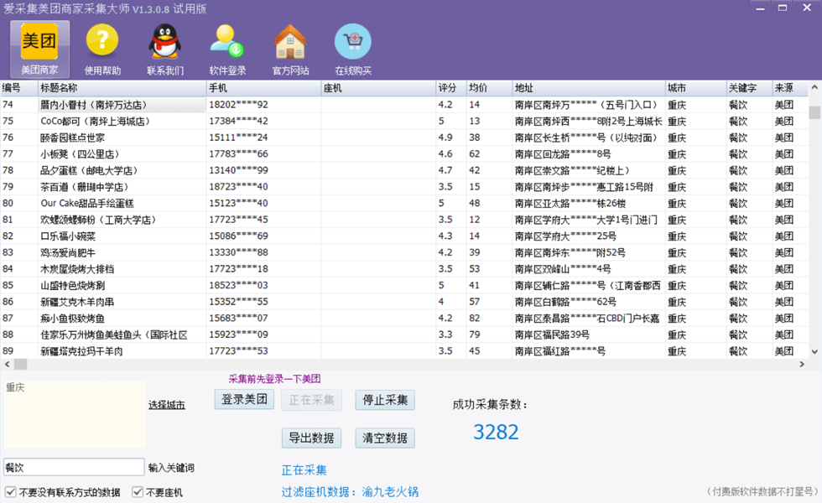Select the row 品夕蛋糕（邮电大学店）
The image size is (822, 503).
tap(403, 170)
